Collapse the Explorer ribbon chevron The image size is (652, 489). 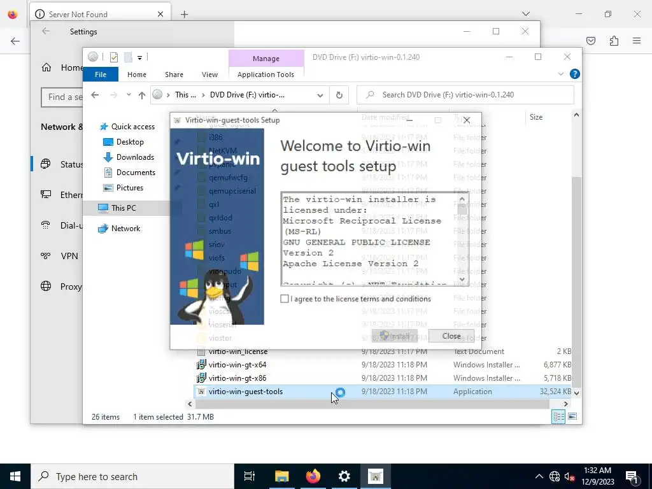point(560,74)
